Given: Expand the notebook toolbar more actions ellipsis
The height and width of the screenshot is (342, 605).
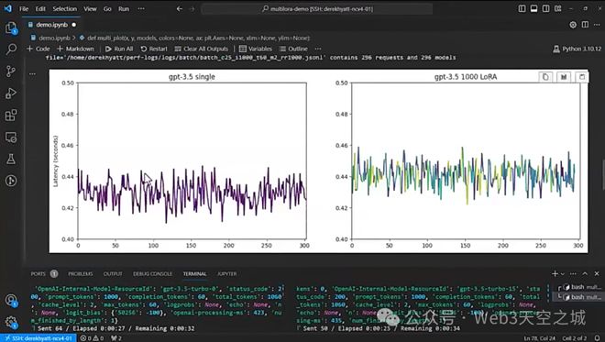Looking at the screenshot, I should tap(317, 49).
